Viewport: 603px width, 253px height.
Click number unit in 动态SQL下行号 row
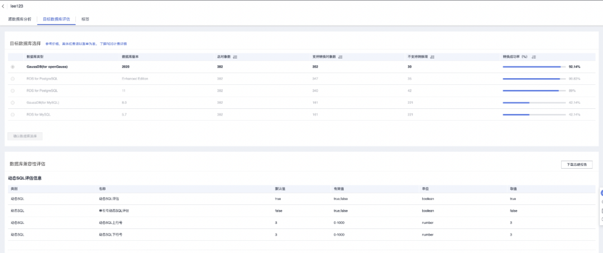click(427, 235)
